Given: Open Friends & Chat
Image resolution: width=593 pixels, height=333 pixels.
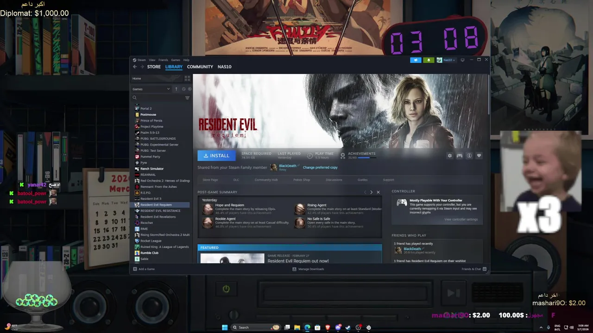Looking at the screenshot, I should tap(473, 269).
